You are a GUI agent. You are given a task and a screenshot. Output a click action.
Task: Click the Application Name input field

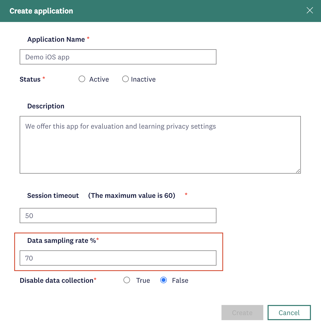click(118, 57)
